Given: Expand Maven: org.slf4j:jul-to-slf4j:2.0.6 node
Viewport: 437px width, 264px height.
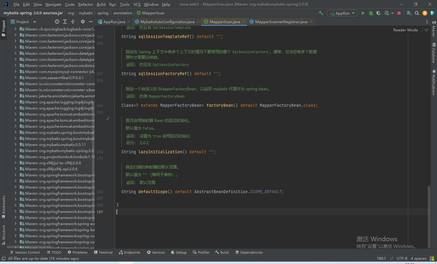Looking at the screenshot, I should tap(15, 163).
